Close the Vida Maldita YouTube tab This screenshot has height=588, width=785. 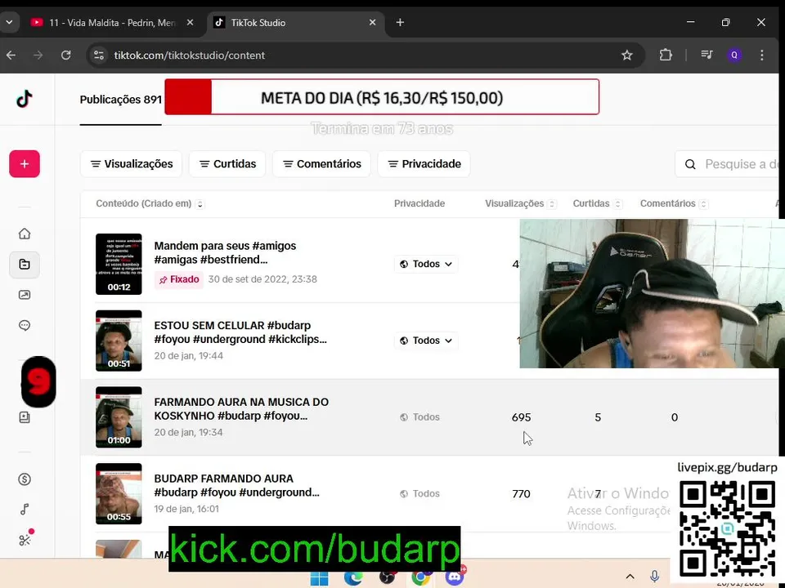pos(190,23)
